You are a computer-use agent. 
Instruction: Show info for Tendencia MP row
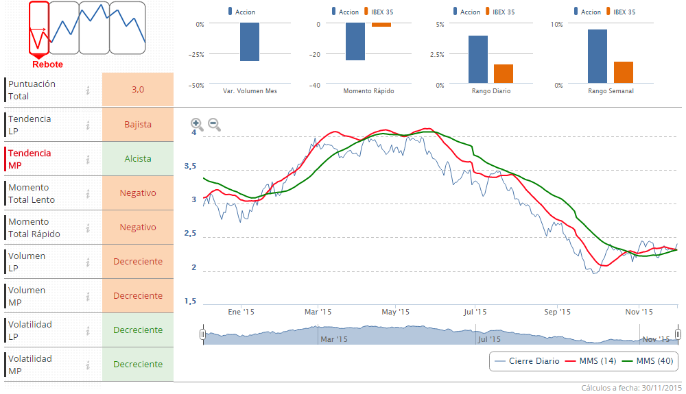click(x=88, y=159)
